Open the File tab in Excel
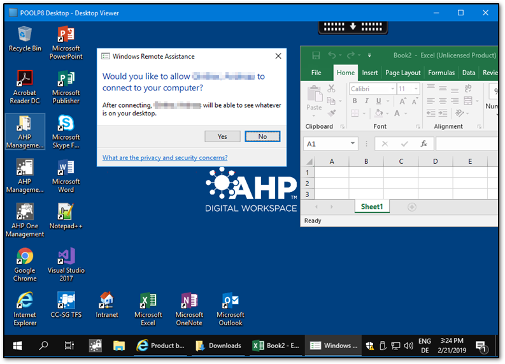505x364 pixels. point(317,73)
